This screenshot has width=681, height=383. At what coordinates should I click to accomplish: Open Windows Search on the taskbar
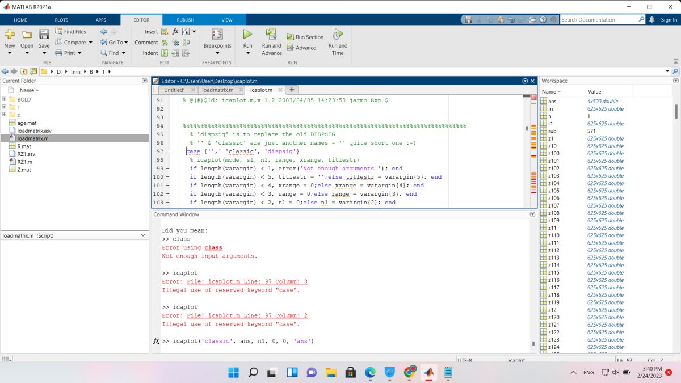[253, 372]
